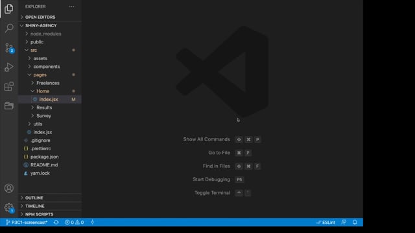
Task: Click the P3C1-screencast git branch indicator
Action: point(27,223)
